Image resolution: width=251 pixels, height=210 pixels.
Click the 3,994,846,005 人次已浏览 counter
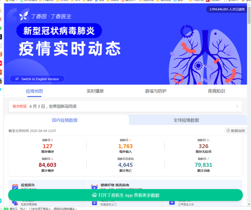tap(227, 9)
